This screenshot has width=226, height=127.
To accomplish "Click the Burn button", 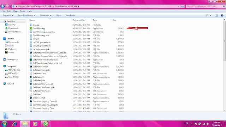I will pos(59,15).
